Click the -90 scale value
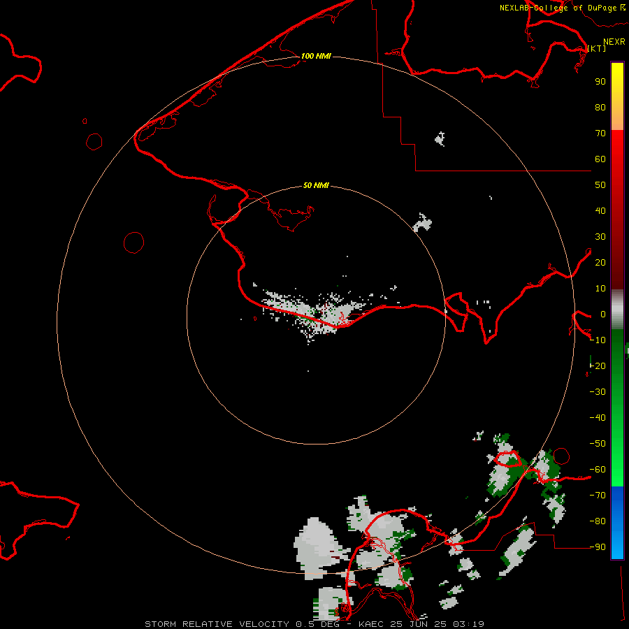 pos(598,547)
